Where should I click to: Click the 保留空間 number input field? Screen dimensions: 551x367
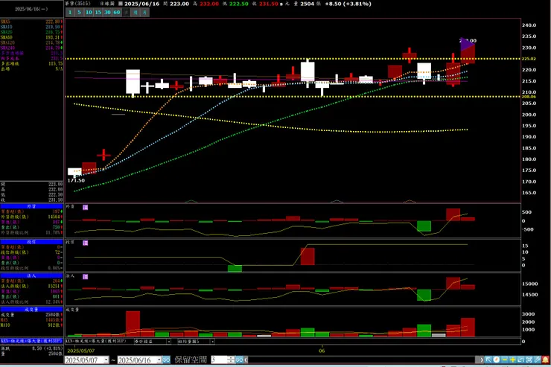coord(219,360)
